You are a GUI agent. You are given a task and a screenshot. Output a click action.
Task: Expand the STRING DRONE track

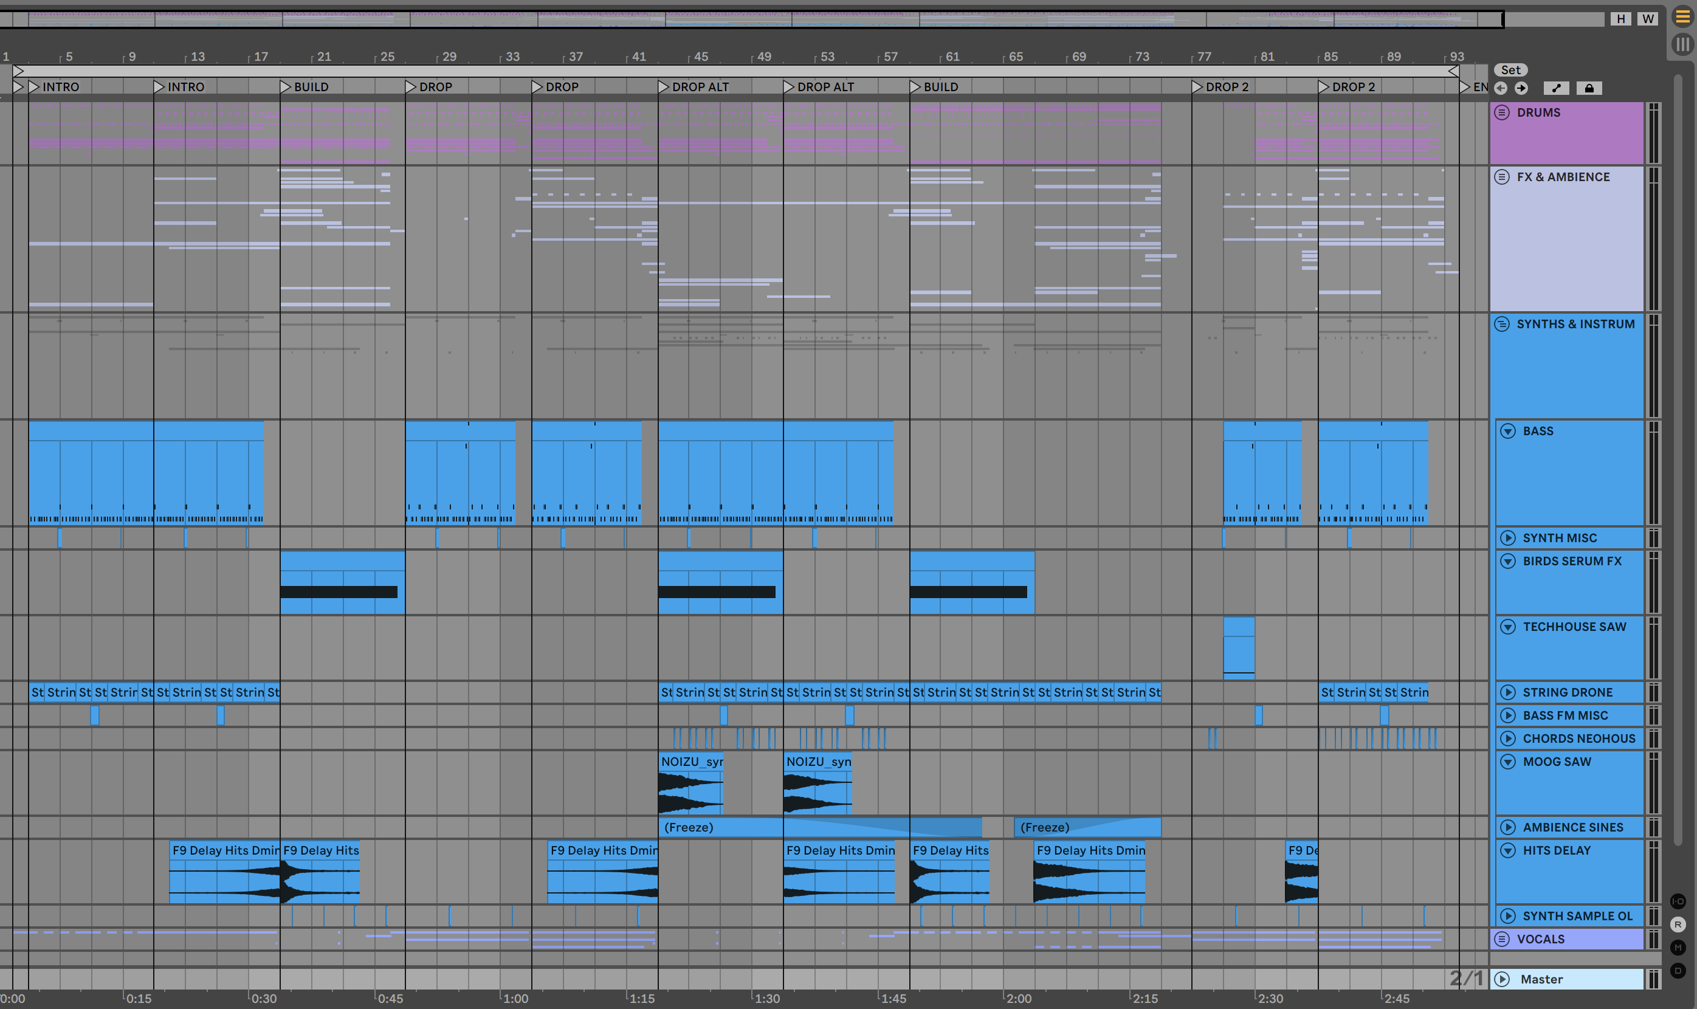1508,692
